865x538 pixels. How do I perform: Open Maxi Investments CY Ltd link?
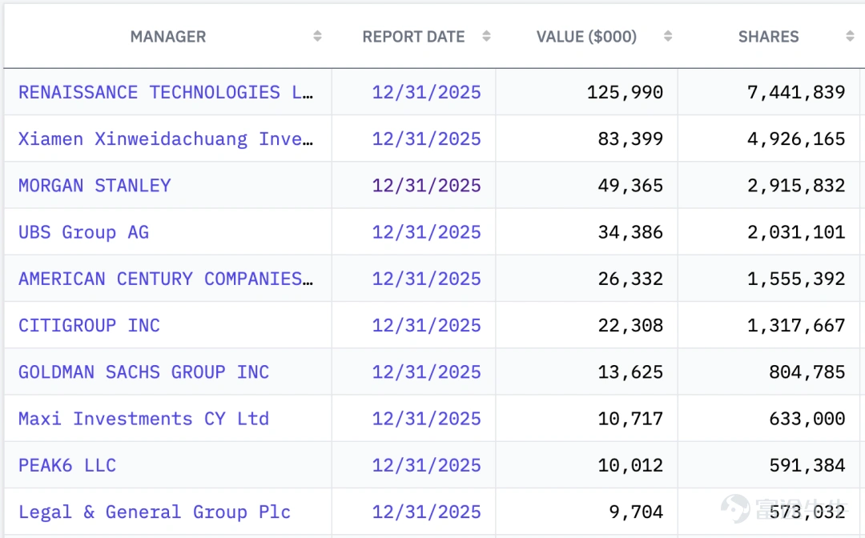(144, 419)
